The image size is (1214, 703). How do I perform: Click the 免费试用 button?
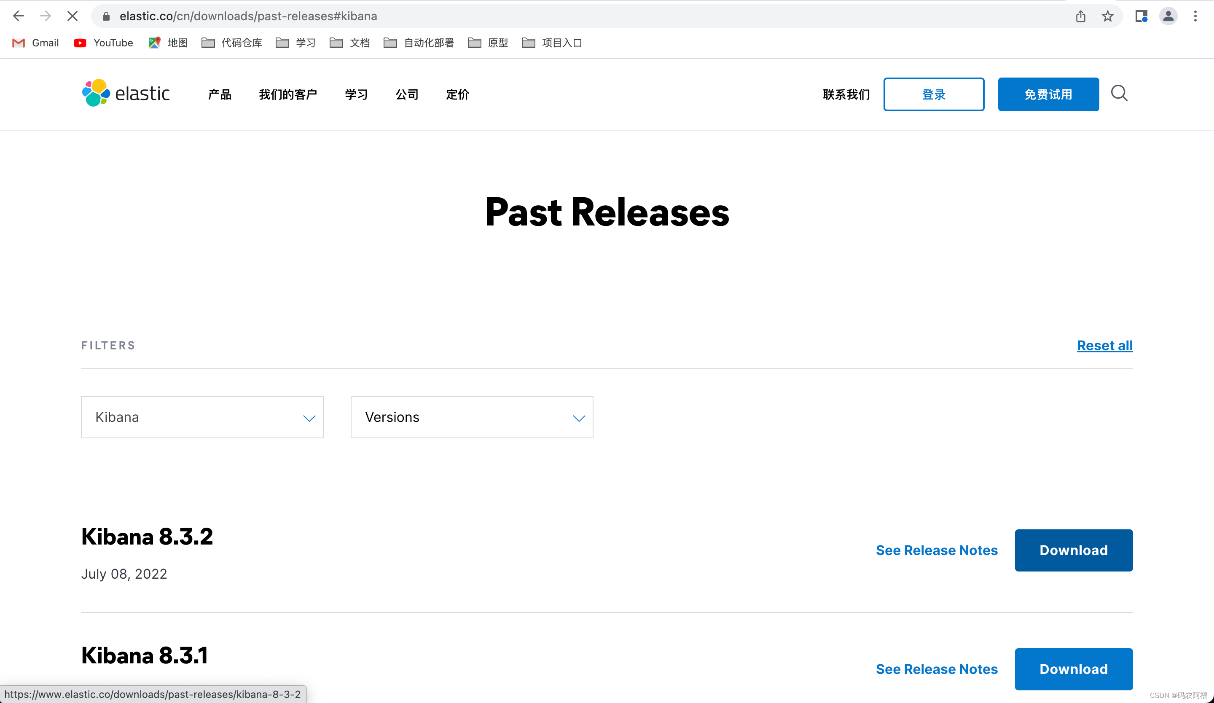tap(1048, 94)
